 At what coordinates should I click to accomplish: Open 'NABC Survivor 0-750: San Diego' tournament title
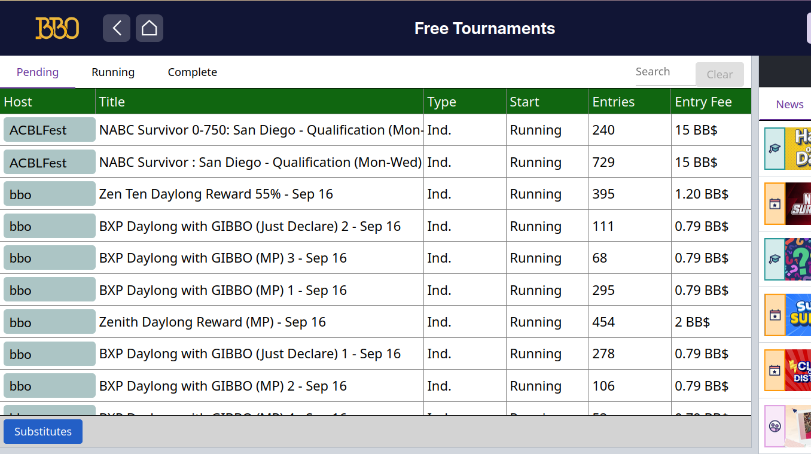coord(261,130)
